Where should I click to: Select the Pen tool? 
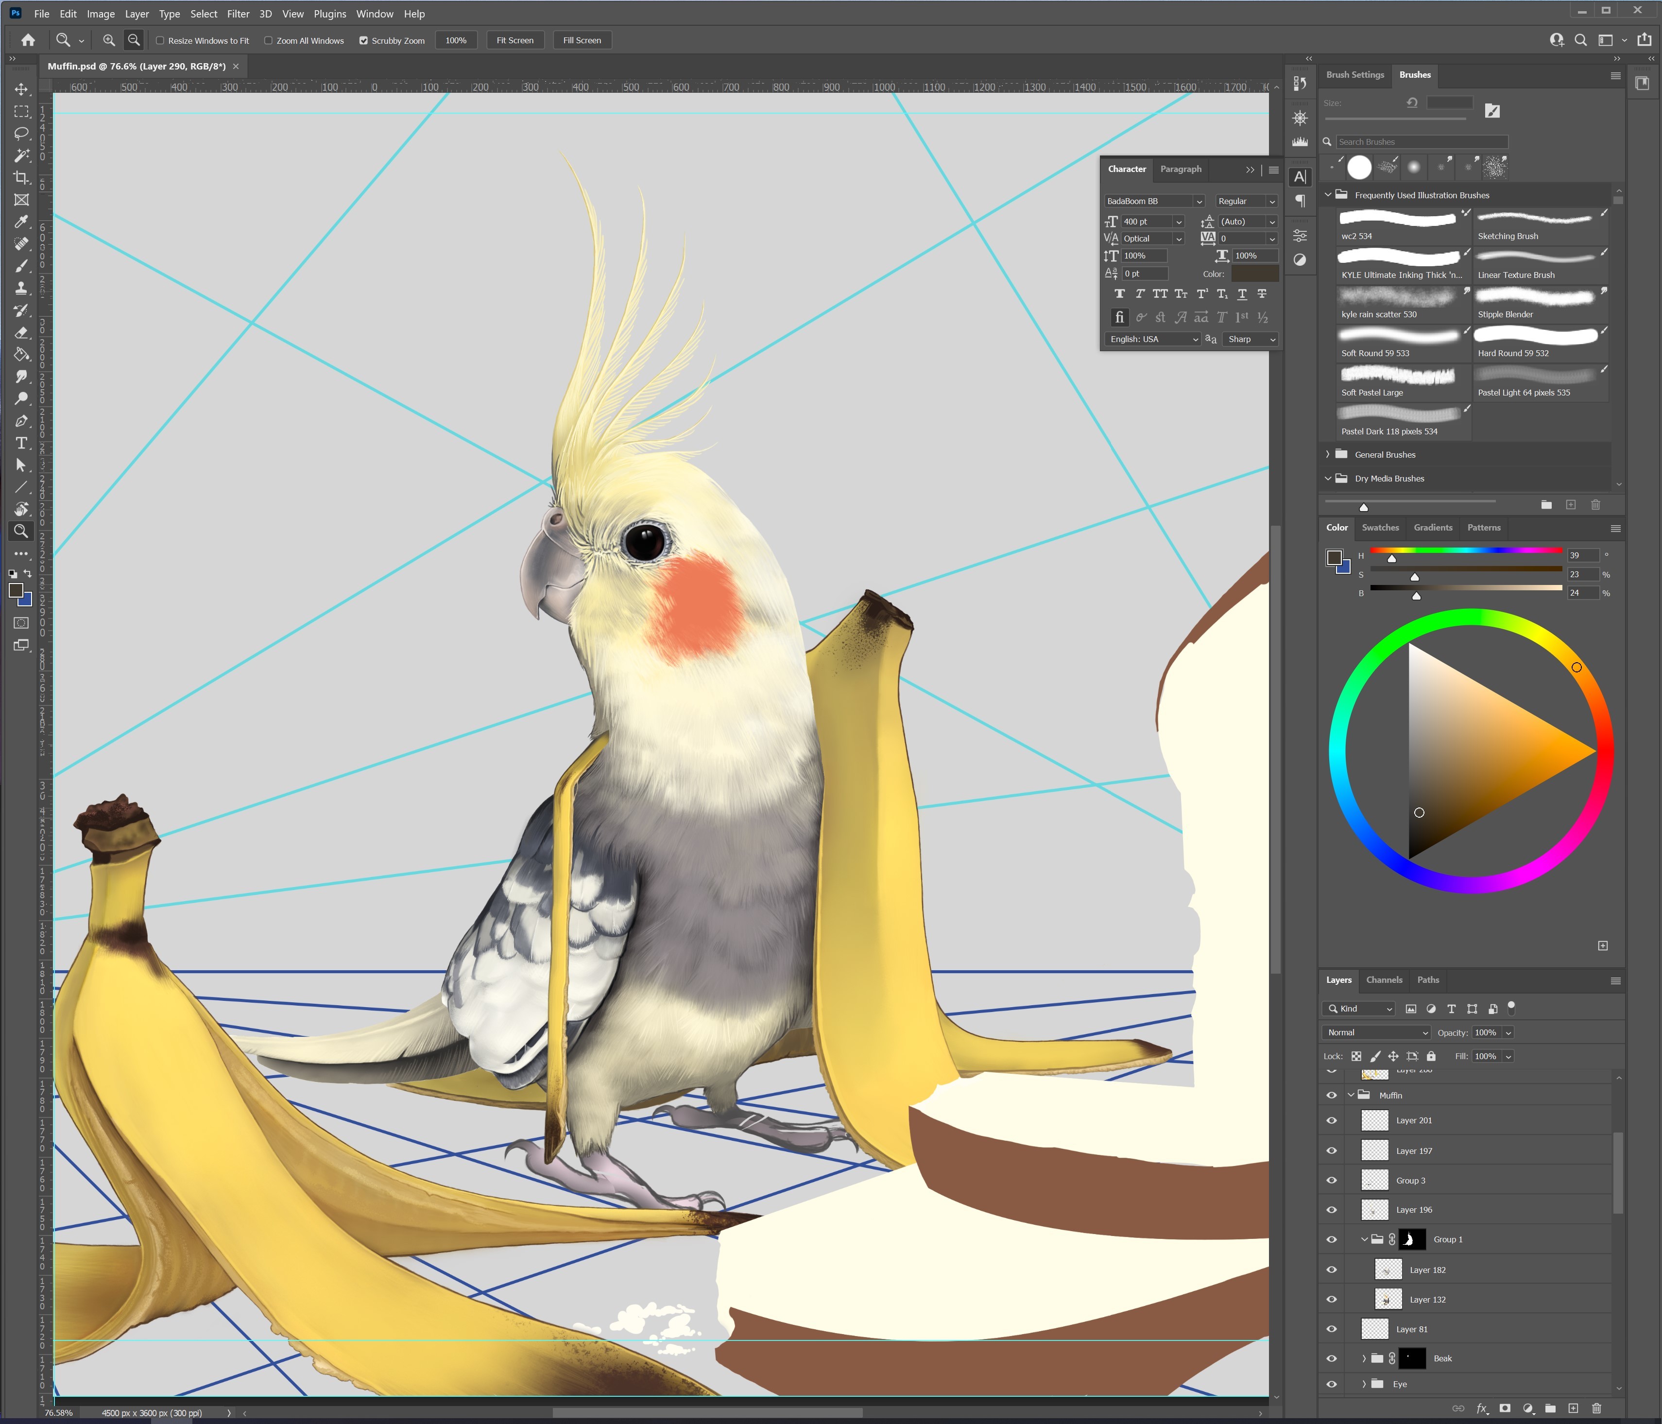coord(22,420)
